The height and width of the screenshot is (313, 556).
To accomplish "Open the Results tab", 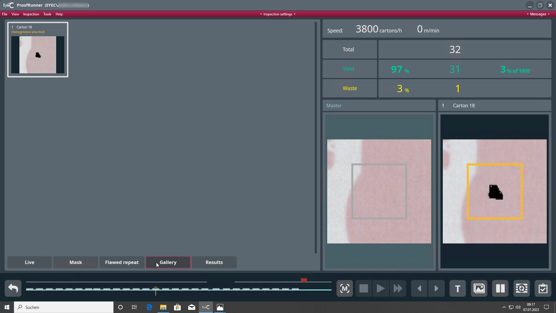I will point(214,262).
